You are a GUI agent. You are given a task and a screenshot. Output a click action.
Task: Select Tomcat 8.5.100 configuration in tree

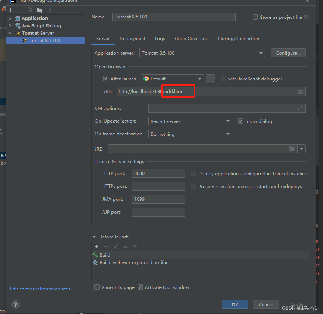(45, 41)
